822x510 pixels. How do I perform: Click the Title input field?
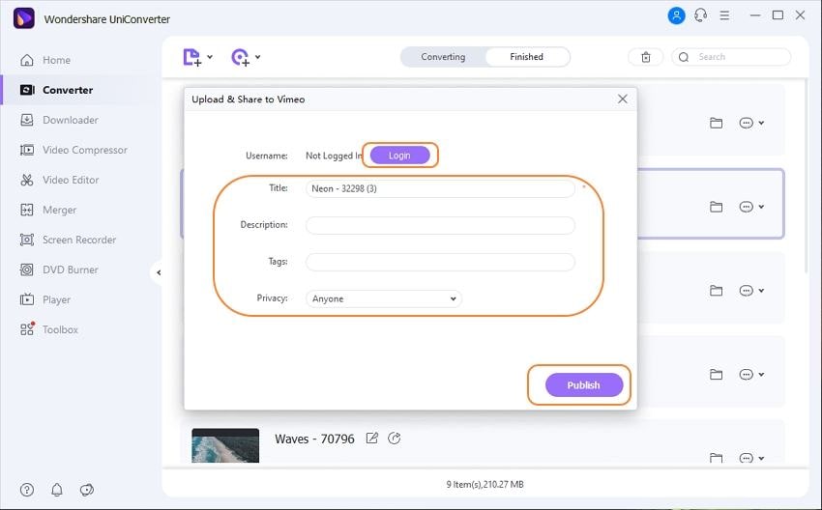(x=440, y=188)
